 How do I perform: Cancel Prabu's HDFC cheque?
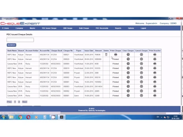click(x=141, y=82)
